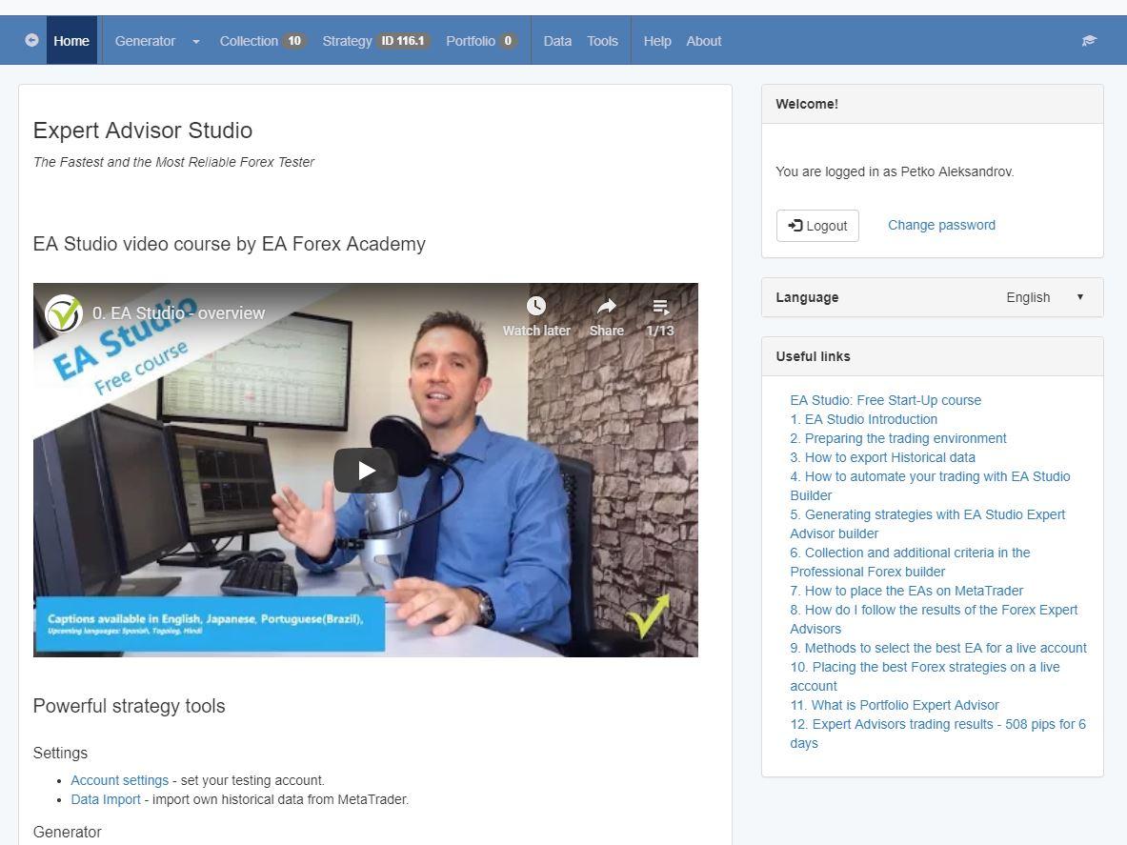Screen dimensions: 1127x845
Task: Open 7. How to place EAs on MetaTrader
Action: click(x=906, y=591)
